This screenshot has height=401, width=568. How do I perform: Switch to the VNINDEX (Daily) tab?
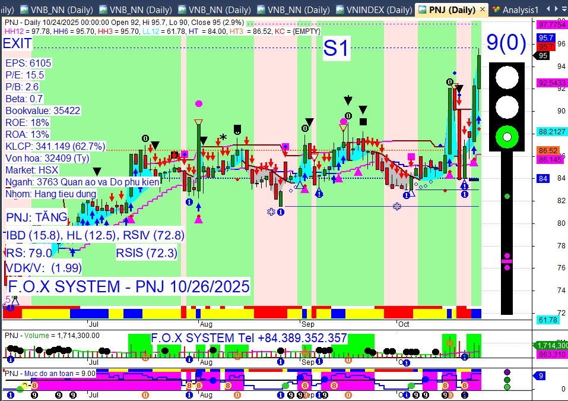[x=374, y=10]
